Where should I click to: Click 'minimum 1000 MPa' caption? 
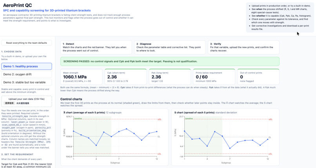click(x=206, y=81)
